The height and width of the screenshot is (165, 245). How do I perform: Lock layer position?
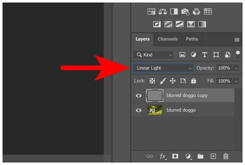coord(173,81)
